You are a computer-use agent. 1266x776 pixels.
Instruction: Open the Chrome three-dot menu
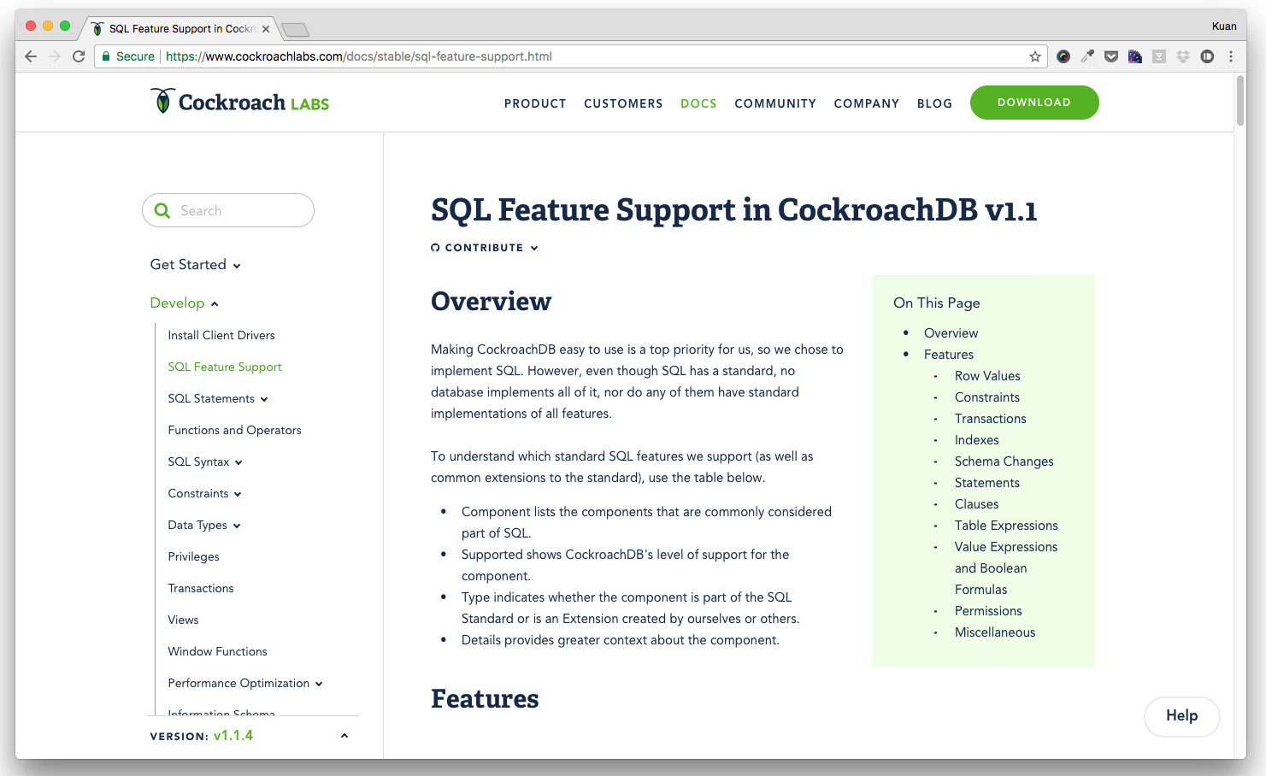click(x=1231, y=56)
